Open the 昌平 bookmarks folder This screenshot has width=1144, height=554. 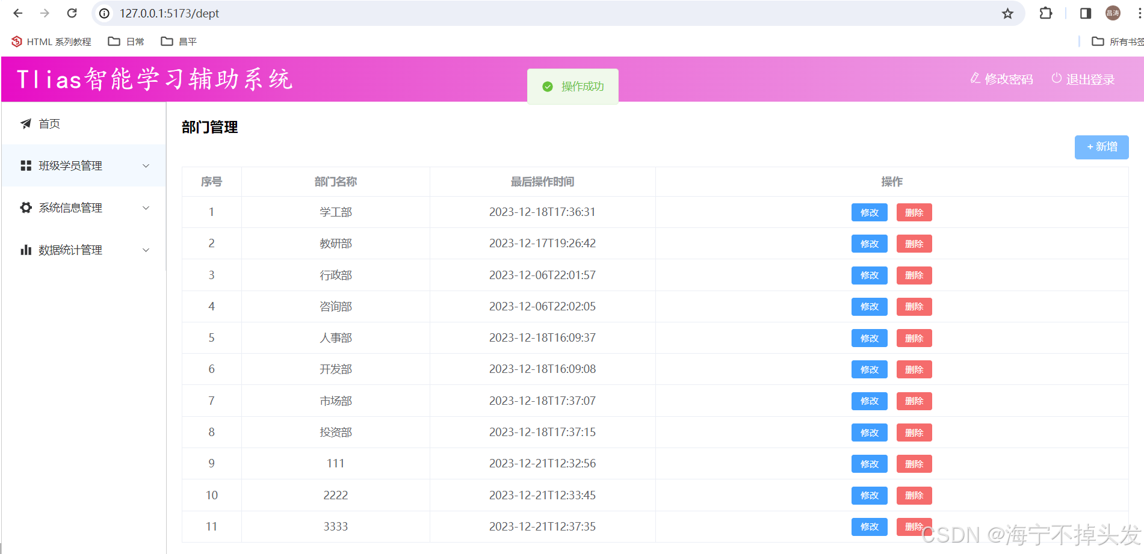pos(179,42)
